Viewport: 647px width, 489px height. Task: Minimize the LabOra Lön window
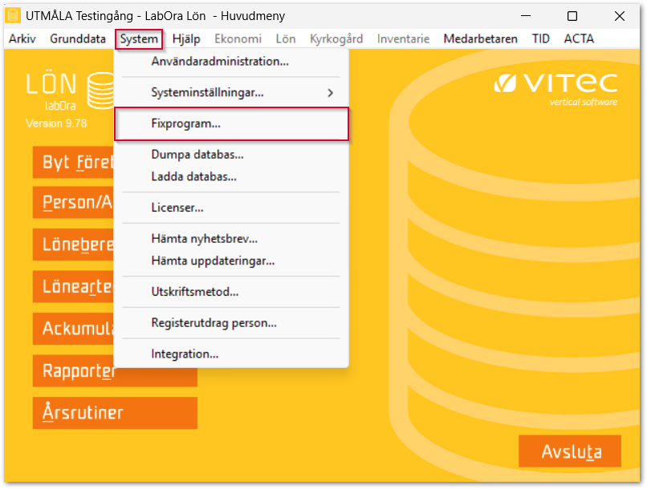(x=525, y=16)
